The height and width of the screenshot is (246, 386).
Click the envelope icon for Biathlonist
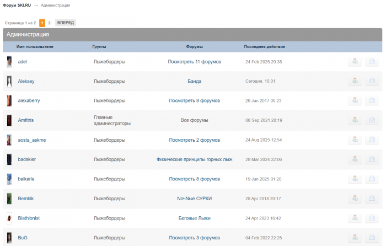click(x=372, y=218)
